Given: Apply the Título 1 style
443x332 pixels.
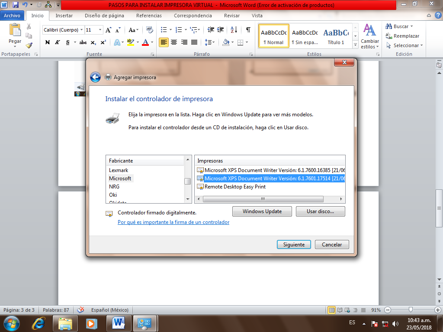Looking at the screenshot, I should point(336,36).
